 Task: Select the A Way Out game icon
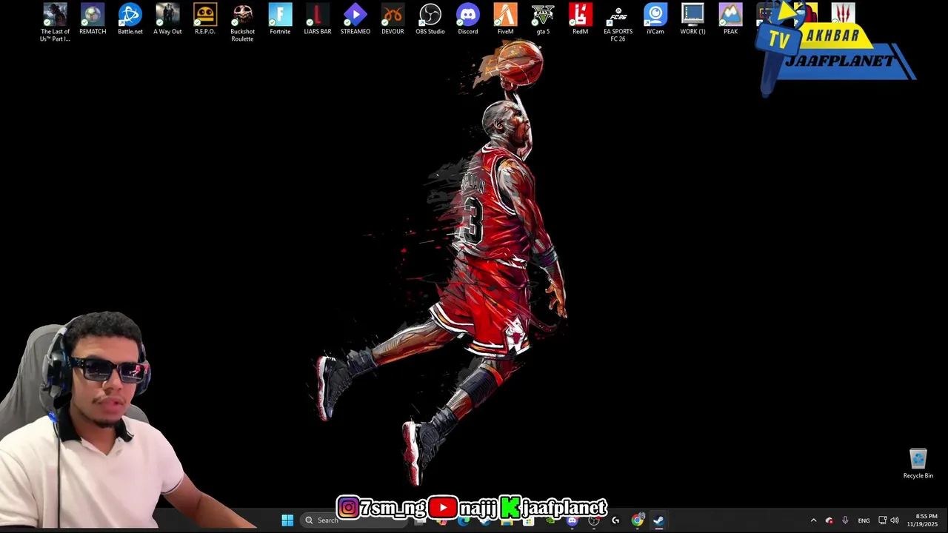(167, 19)
